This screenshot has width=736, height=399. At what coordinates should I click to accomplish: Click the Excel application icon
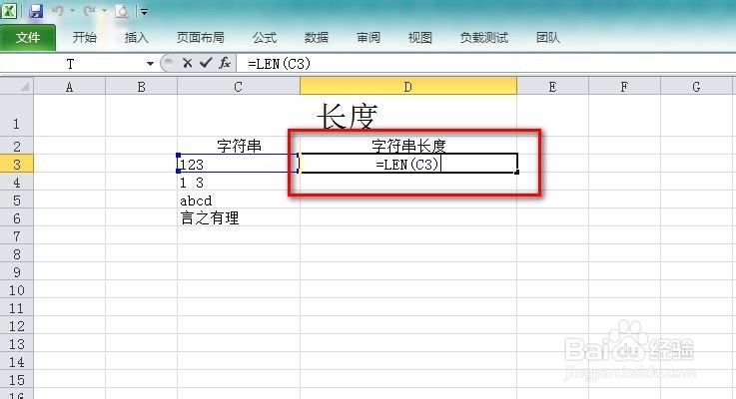point(9,11)
